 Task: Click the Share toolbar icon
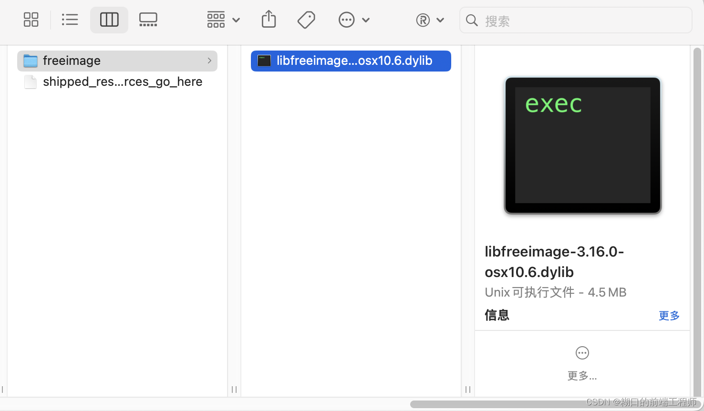coord(269,20)
